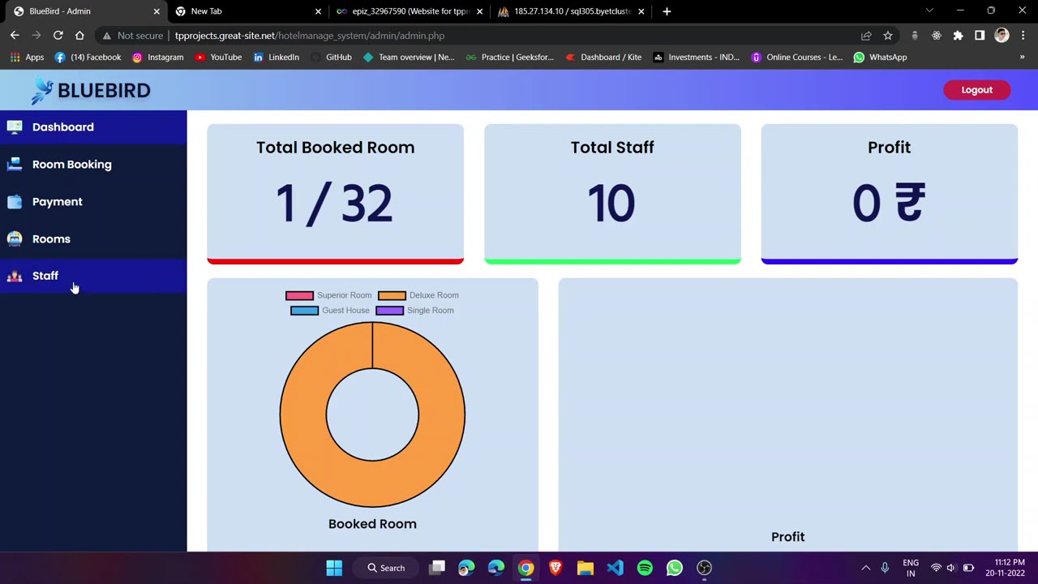1038x584 pixels.
Task: Click the BlueBird logo
Action: (x=91, y=90)
